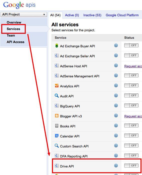Click the Audit API magnifier icon

point(56,96)
